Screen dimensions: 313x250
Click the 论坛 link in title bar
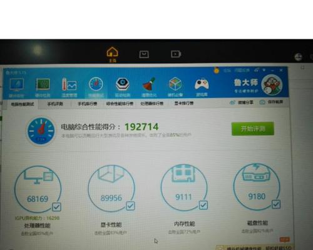pos(227,71)
